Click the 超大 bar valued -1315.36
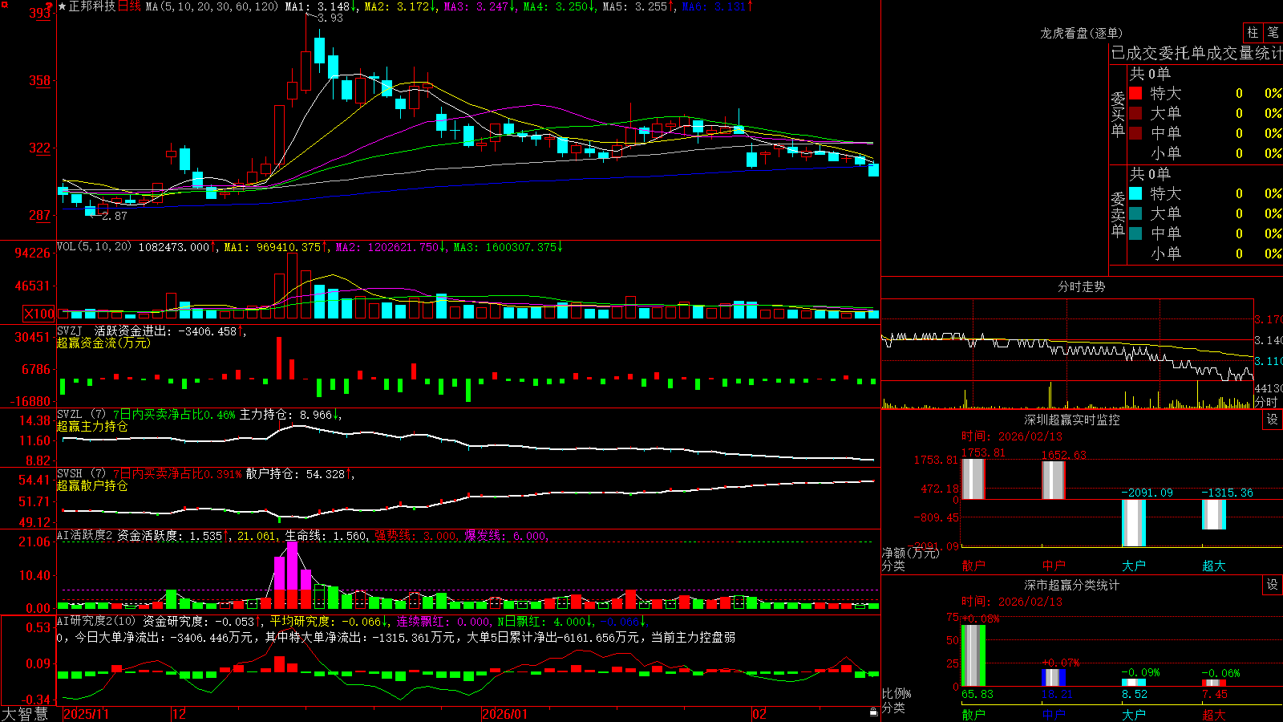 (1213, 514)
